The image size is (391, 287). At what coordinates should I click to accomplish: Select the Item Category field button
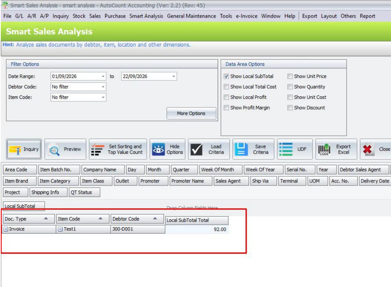[x=58, y=181]
